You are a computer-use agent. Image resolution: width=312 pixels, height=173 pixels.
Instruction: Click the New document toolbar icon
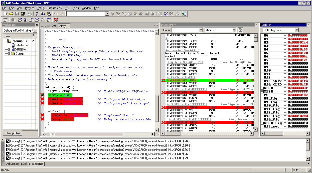coord(5,13)
